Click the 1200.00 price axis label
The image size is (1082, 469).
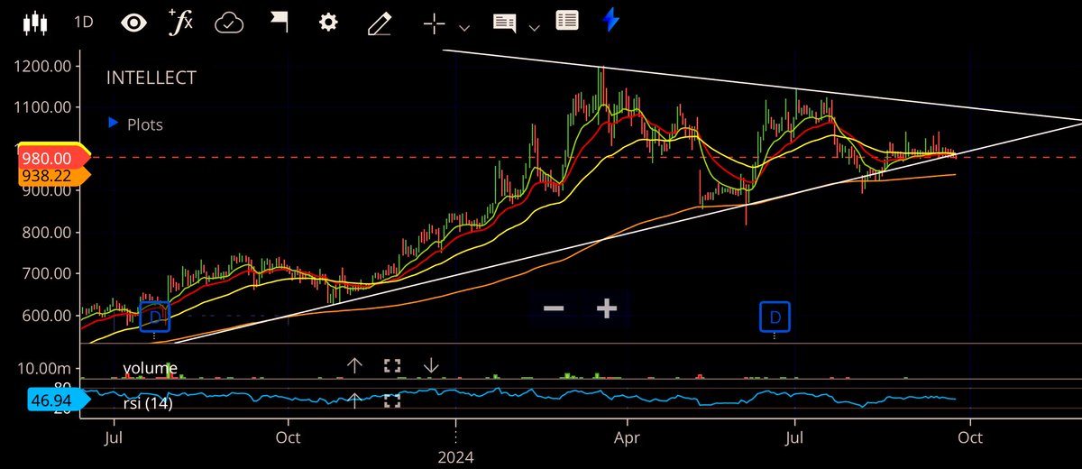(41, 66)
